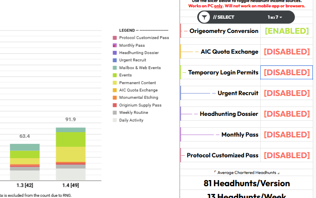
Task: Click Urgent Recruit legend swatch
Action: 115,60
